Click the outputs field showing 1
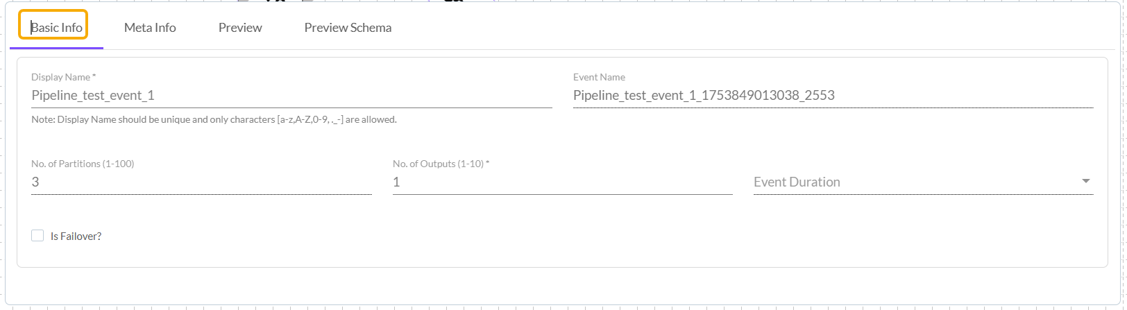The height and width of the screenshot is (310, 1127). point(562,182)
